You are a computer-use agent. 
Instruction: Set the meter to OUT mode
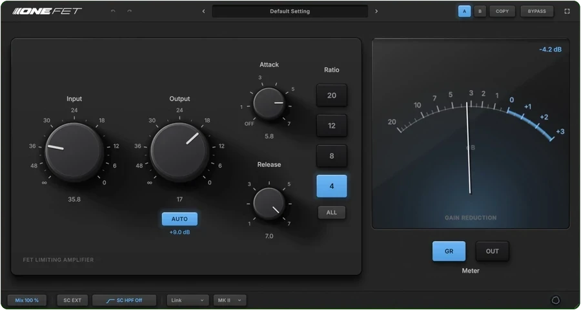coord(492,251)
